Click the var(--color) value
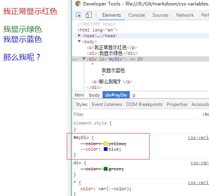209x196 pixels. (x=113, y=189)
